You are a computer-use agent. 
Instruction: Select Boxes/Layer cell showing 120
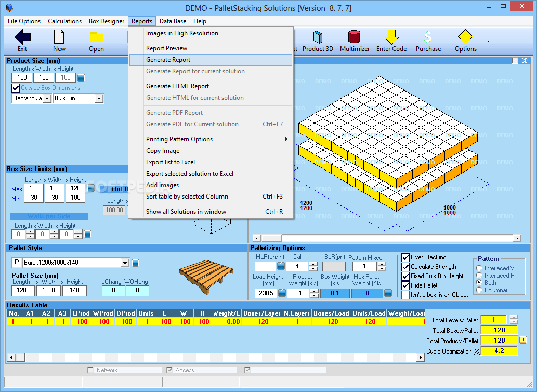pos(263,322)
